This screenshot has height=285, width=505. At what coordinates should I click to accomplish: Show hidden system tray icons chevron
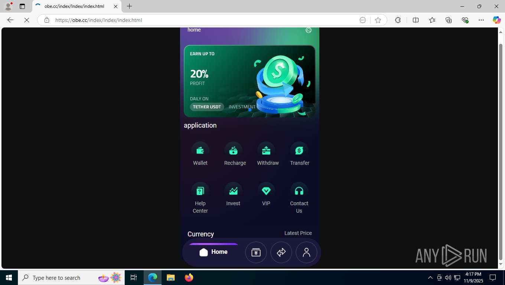[430, 278]
